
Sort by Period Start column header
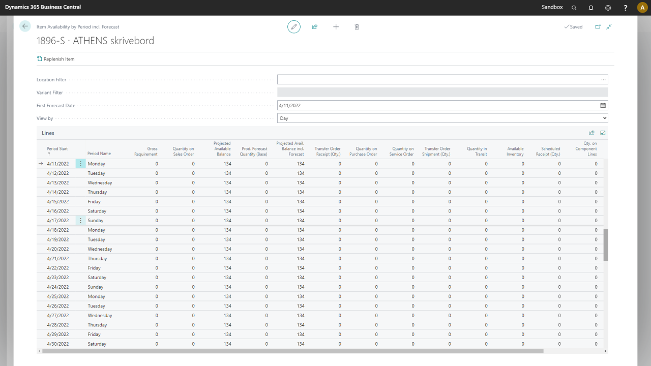tap(57, 150)
